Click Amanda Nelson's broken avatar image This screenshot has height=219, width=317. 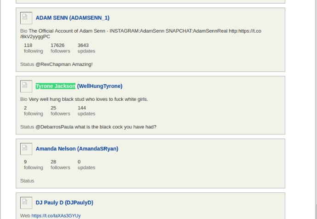(x=26, y=149)
